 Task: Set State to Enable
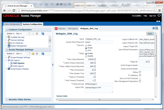click(x=86, y=54)
